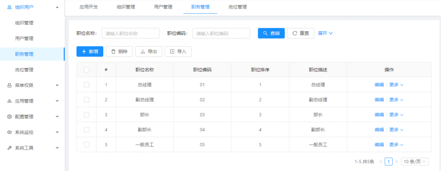
Task: Click the lock icon beside 菜单权限
Action: click(9, 85)
